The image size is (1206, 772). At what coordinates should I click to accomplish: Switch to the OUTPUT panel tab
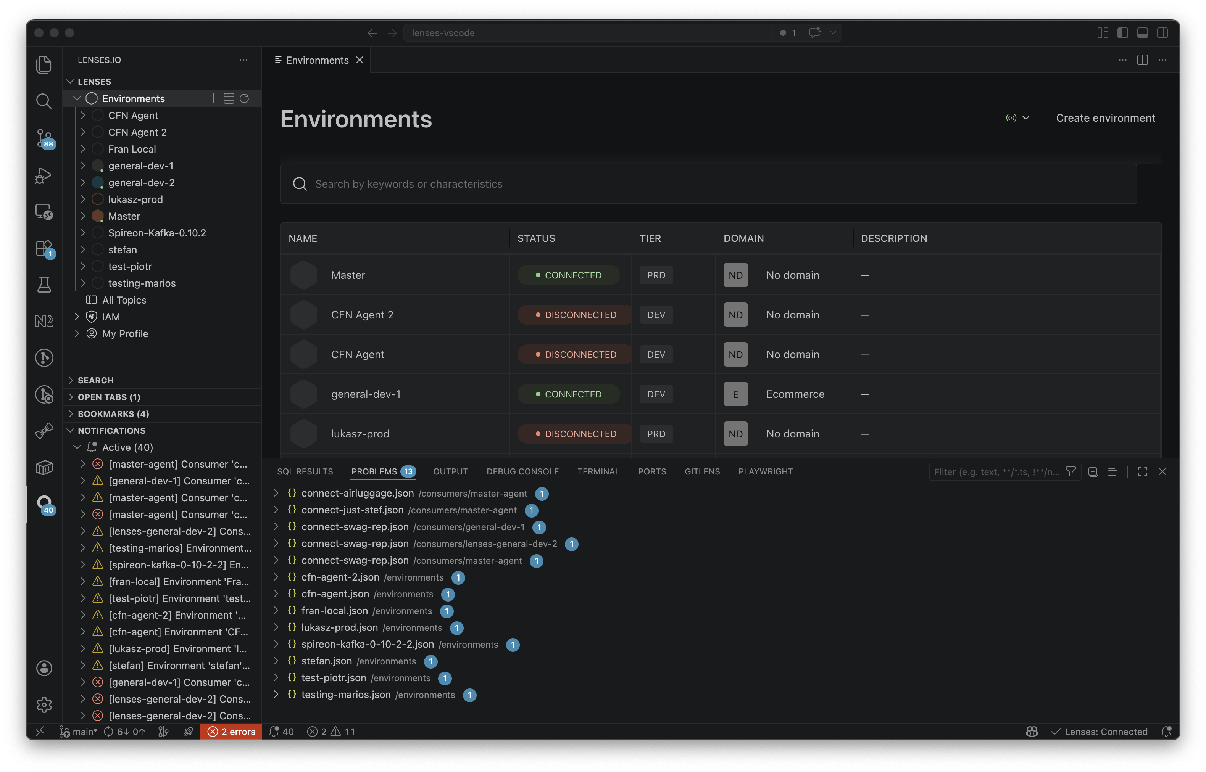pyautogui.click(x=450, y=472)
